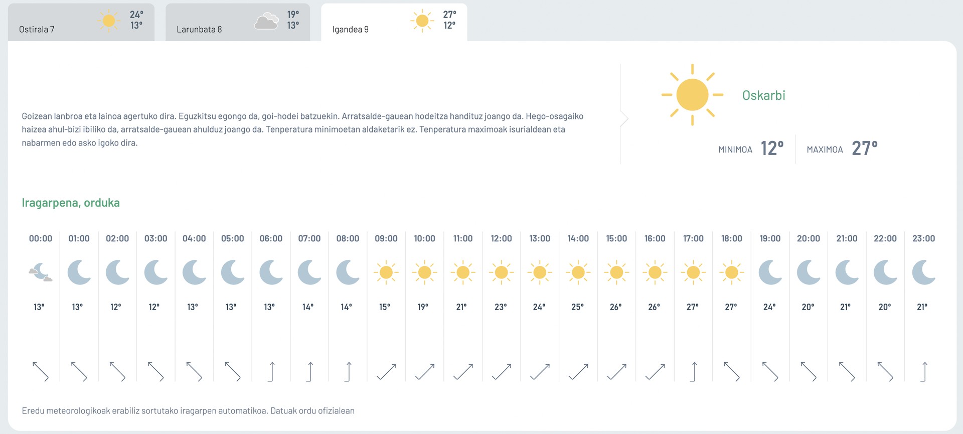
Task: Click the wind arrow in 10:00 column
Action: click(425, 372)
